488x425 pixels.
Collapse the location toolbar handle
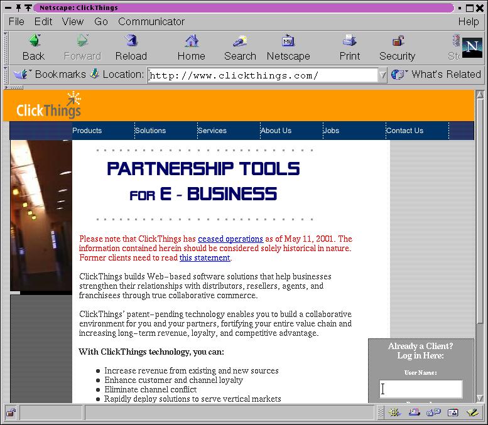[5, 75]
